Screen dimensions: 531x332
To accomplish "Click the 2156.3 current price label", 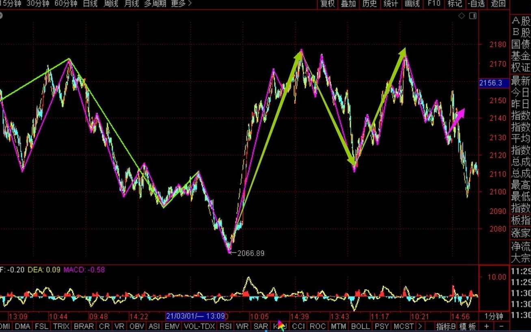I will tap(494, 83).
